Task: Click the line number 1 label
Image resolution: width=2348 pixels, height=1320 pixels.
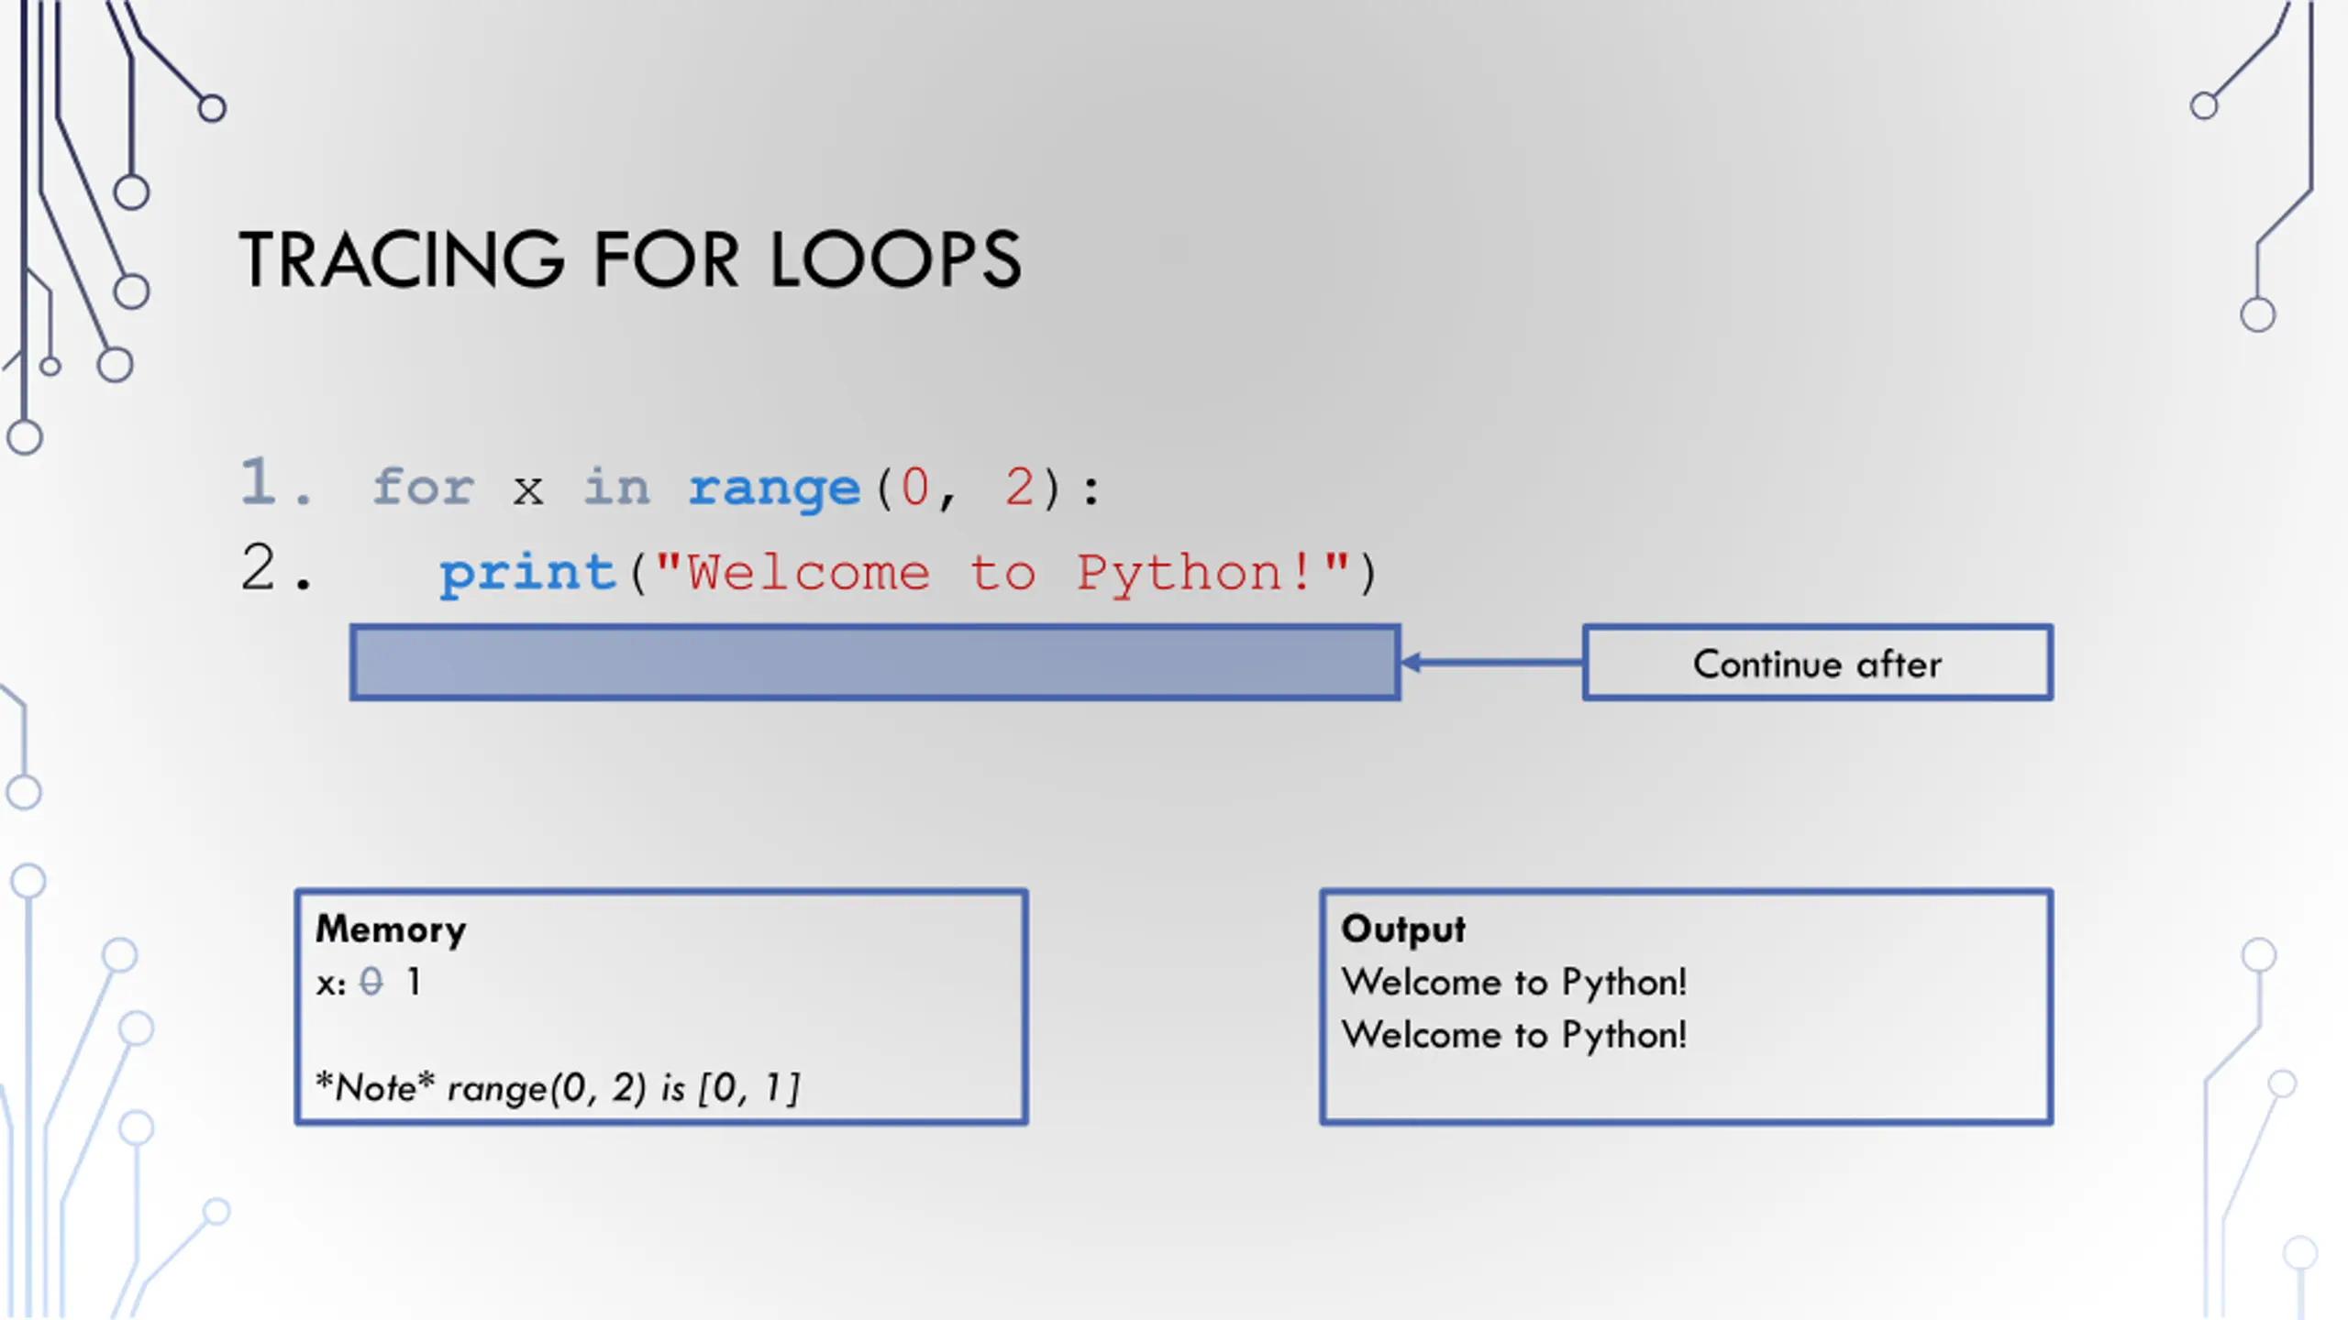Action: pyautogui.click(x=276, y=481)
